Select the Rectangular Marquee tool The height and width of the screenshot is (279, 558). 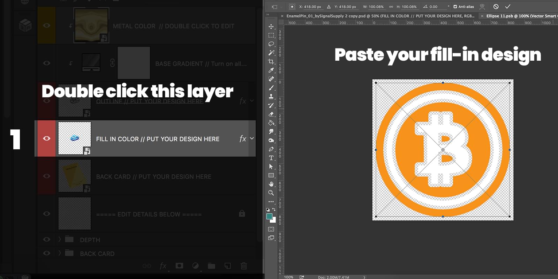(271, 35)
